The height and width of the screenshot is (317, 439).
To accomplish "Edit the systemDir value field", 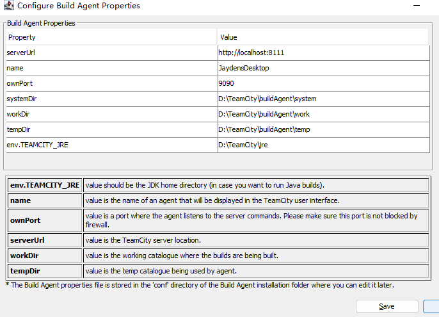I will click(x=324, y=99).
